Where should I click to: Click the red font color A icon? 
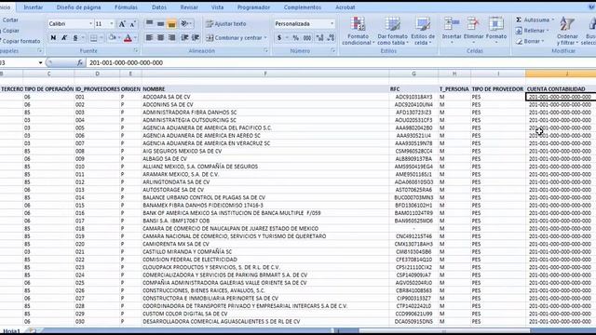[129, 37]
